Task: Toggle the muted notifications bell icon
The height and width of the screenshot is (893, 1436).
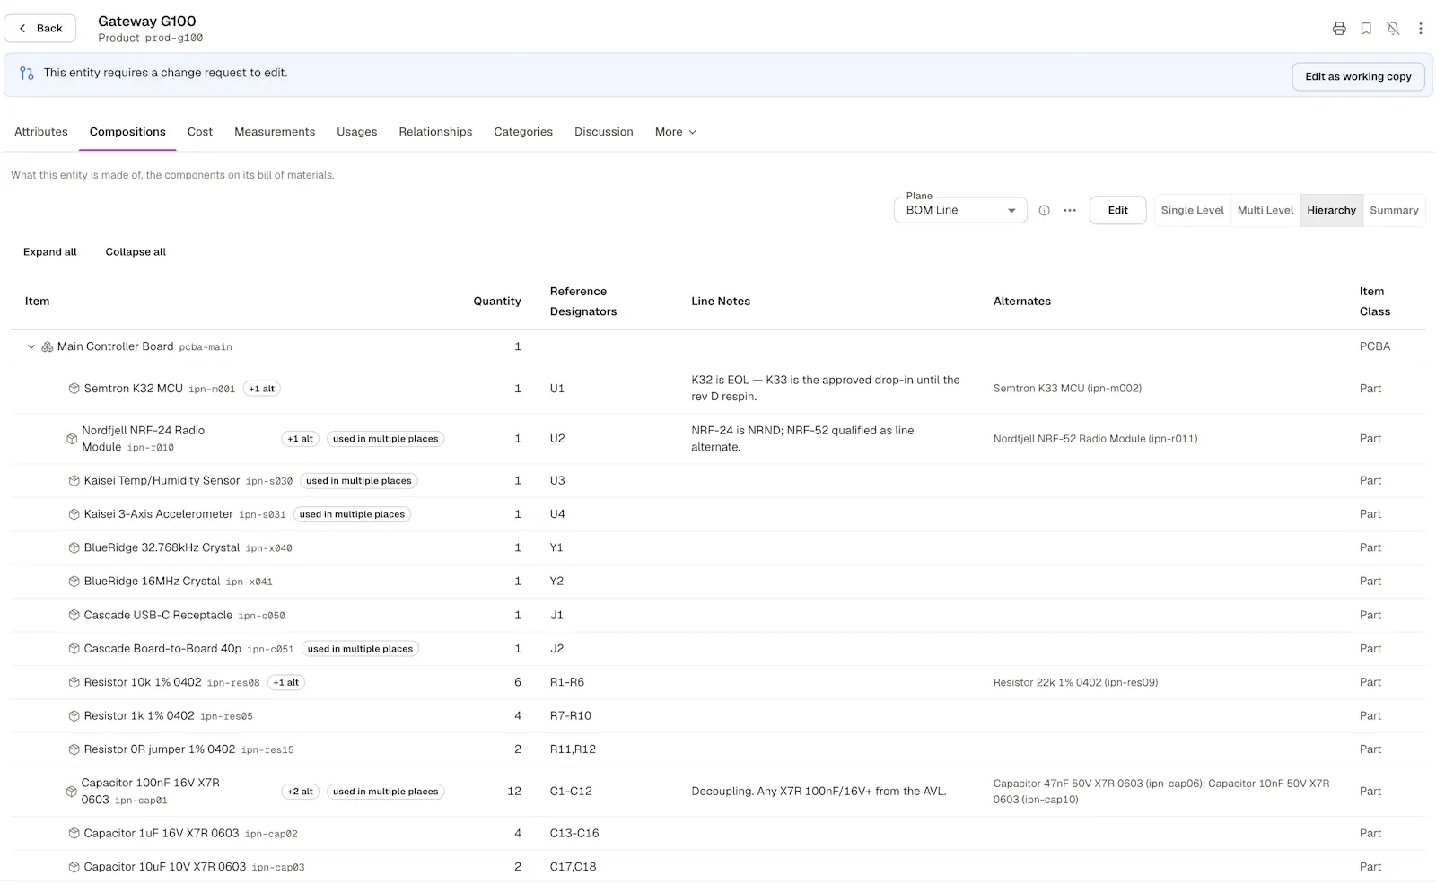Action: 1393,29
